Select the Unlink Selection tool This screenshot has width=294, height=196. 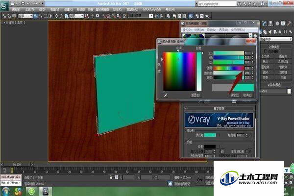click(9, 16)
